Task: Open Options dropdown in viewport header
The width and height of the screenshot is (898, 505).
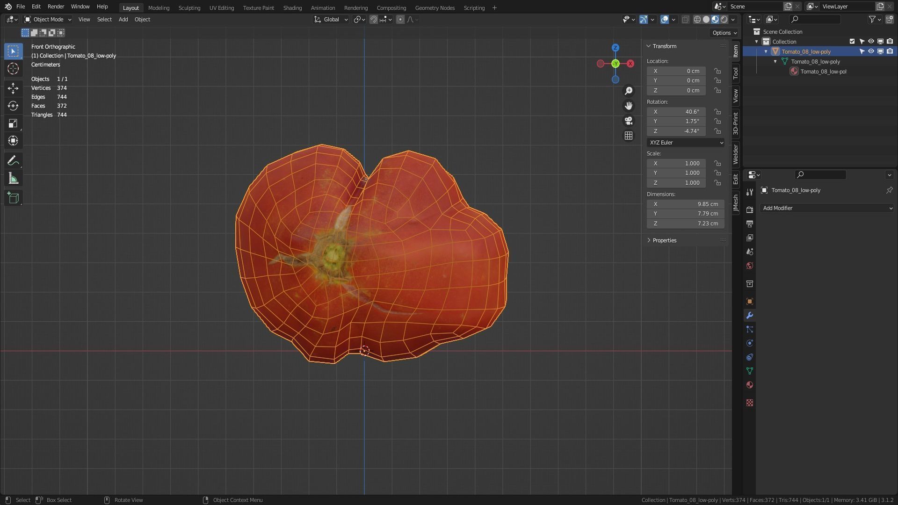Action: point(724,33)
